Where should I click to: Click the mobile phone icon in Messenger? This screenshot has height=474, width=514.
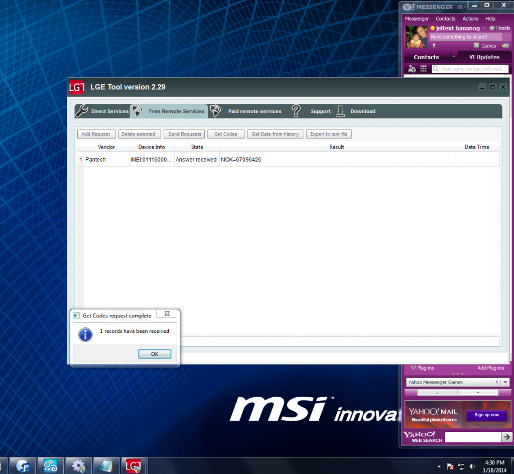point(434,46)
